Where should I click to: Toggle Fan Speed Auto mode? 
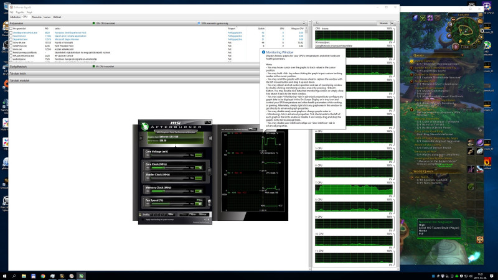pos(199,200)
